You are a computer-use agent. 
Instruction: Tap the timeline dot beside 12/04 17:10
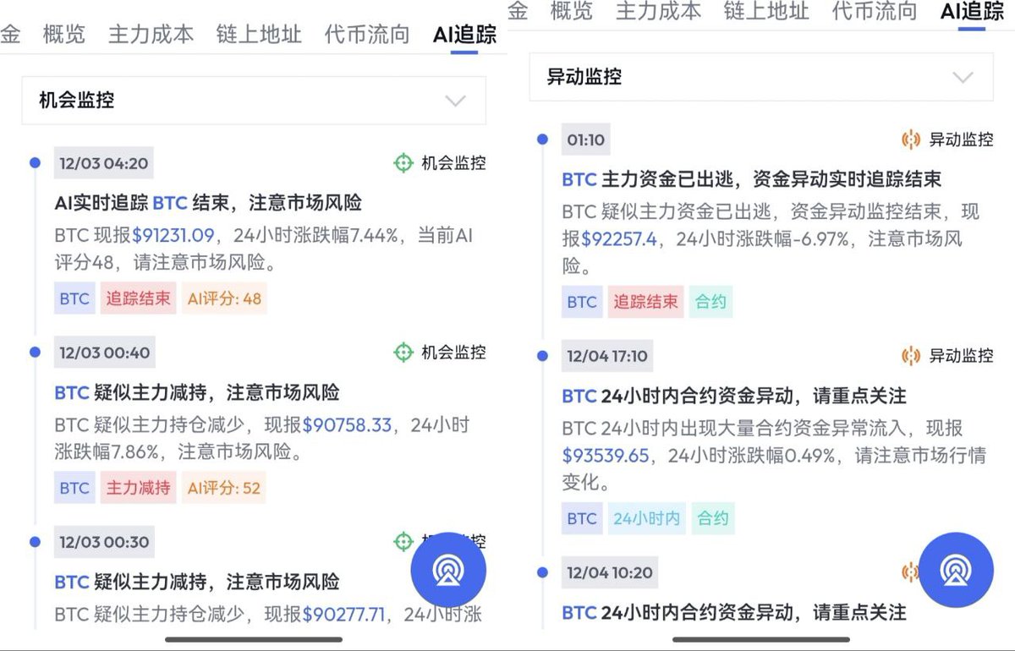542,355
